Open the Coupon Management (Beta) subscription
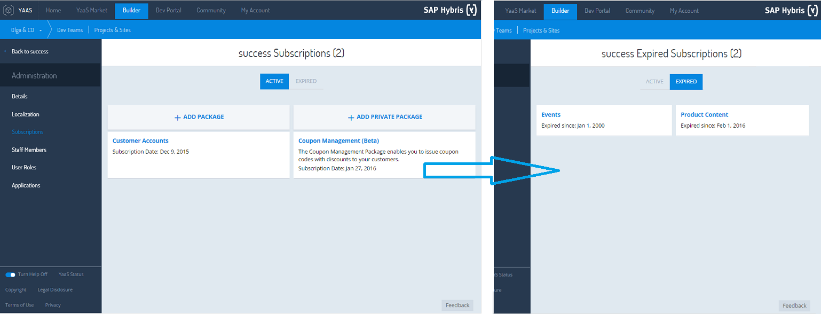The image size is (821, 314). pos(338,141)
